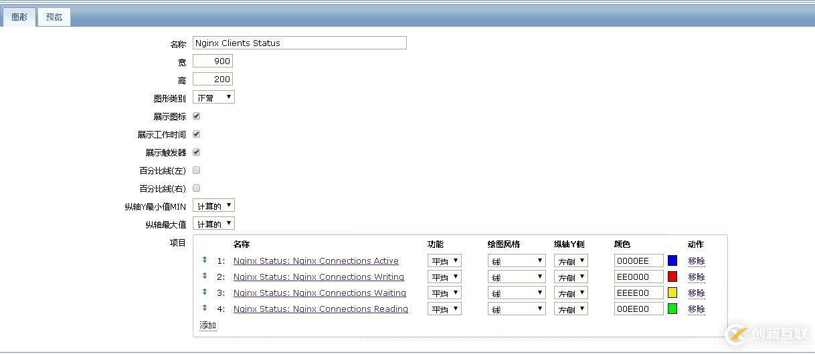Viewport: 815px width, 354px height.
Task: Toggle the 展示图标 checkbox
Action: point(197,116)
